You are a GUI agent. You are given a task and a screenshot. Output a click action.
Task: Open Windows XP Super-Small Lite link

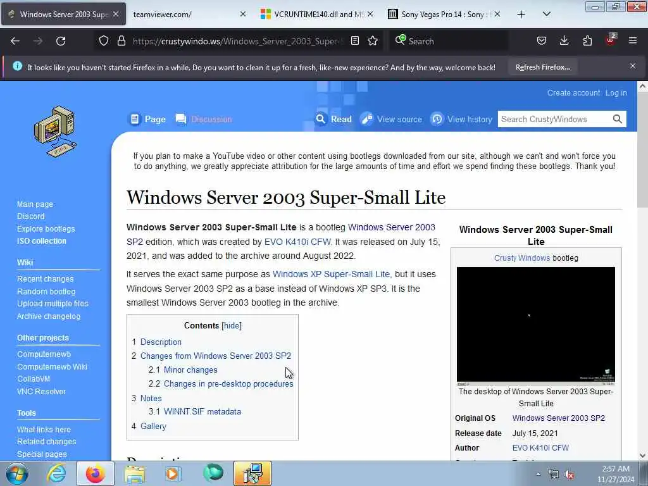pyautogui.click(x=331, y=274)
